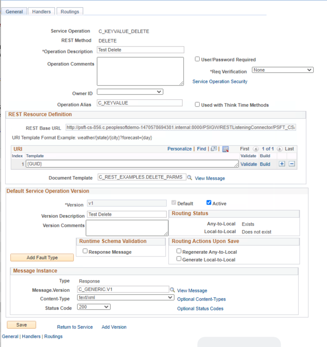Click bottom Routings link

[x=54, y=337]
